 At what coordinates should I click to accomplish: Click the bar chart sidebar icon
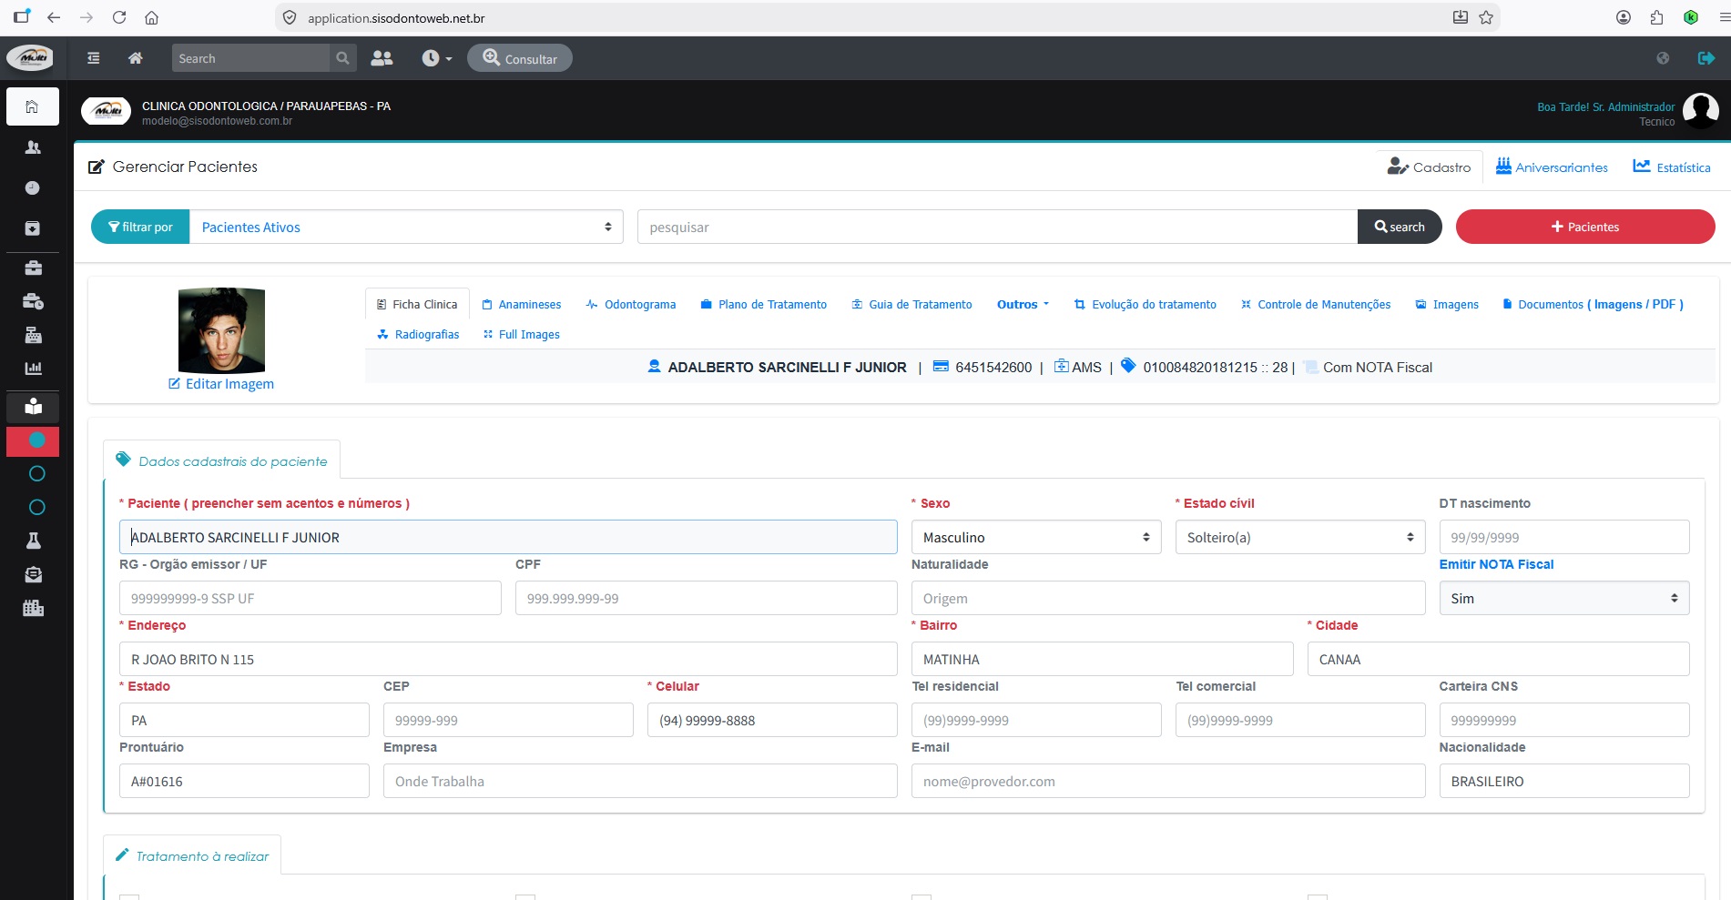[33, 369]
